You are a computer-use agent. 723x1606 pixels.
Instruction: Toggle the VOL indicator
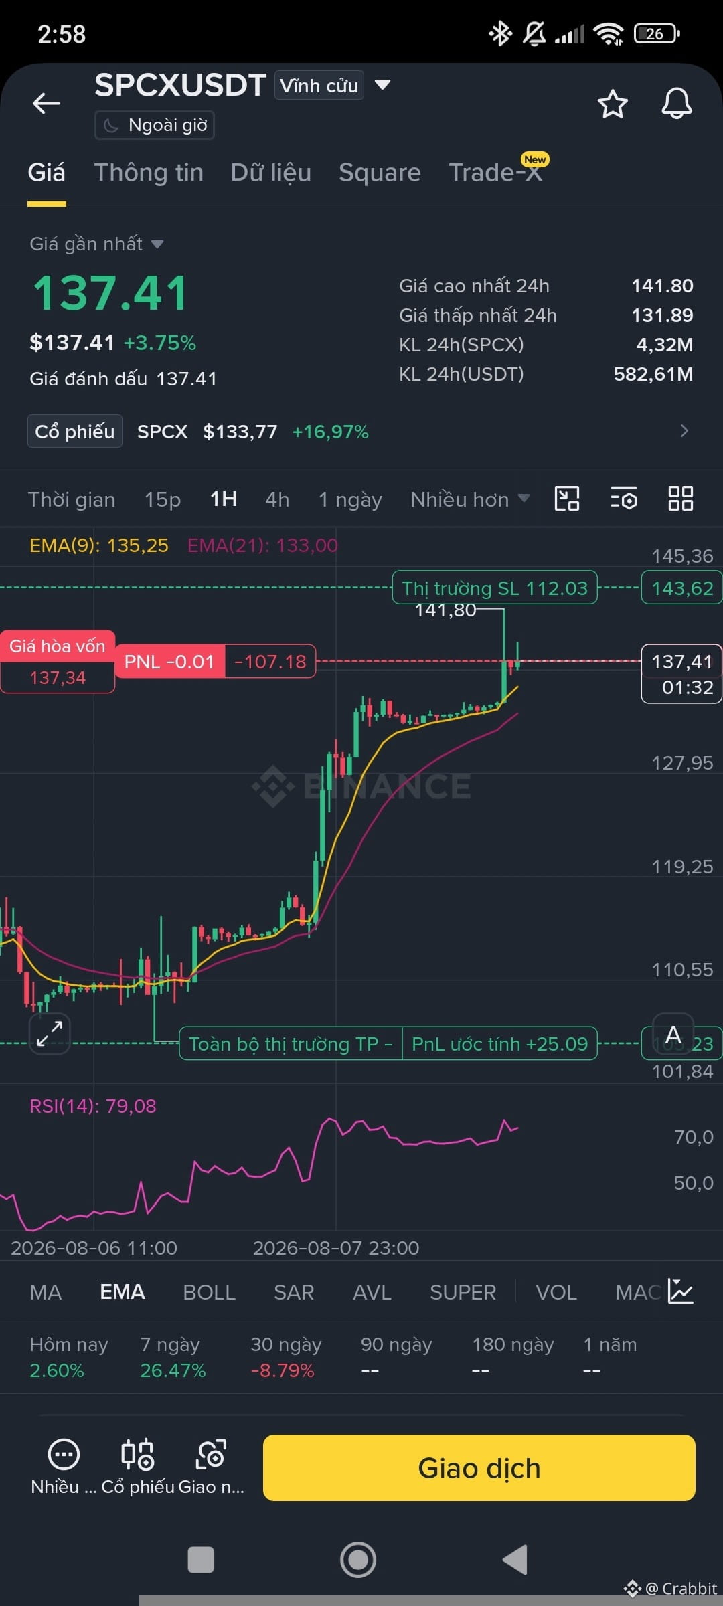(556, 1292)
